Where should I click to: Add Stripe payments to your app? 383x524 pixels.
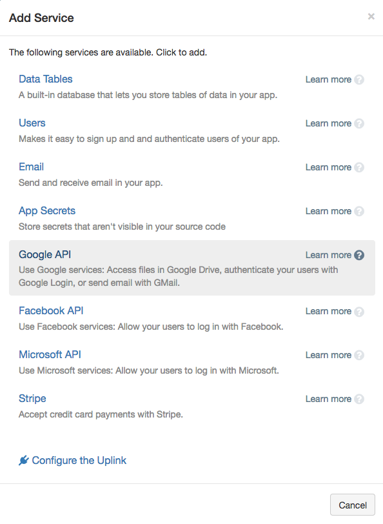point(33,398)
